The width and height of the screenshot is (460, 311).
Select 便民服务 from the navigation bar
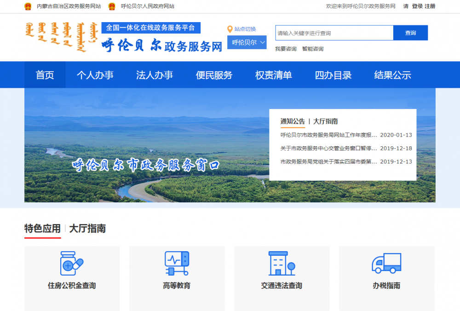(x=213, y=75)
